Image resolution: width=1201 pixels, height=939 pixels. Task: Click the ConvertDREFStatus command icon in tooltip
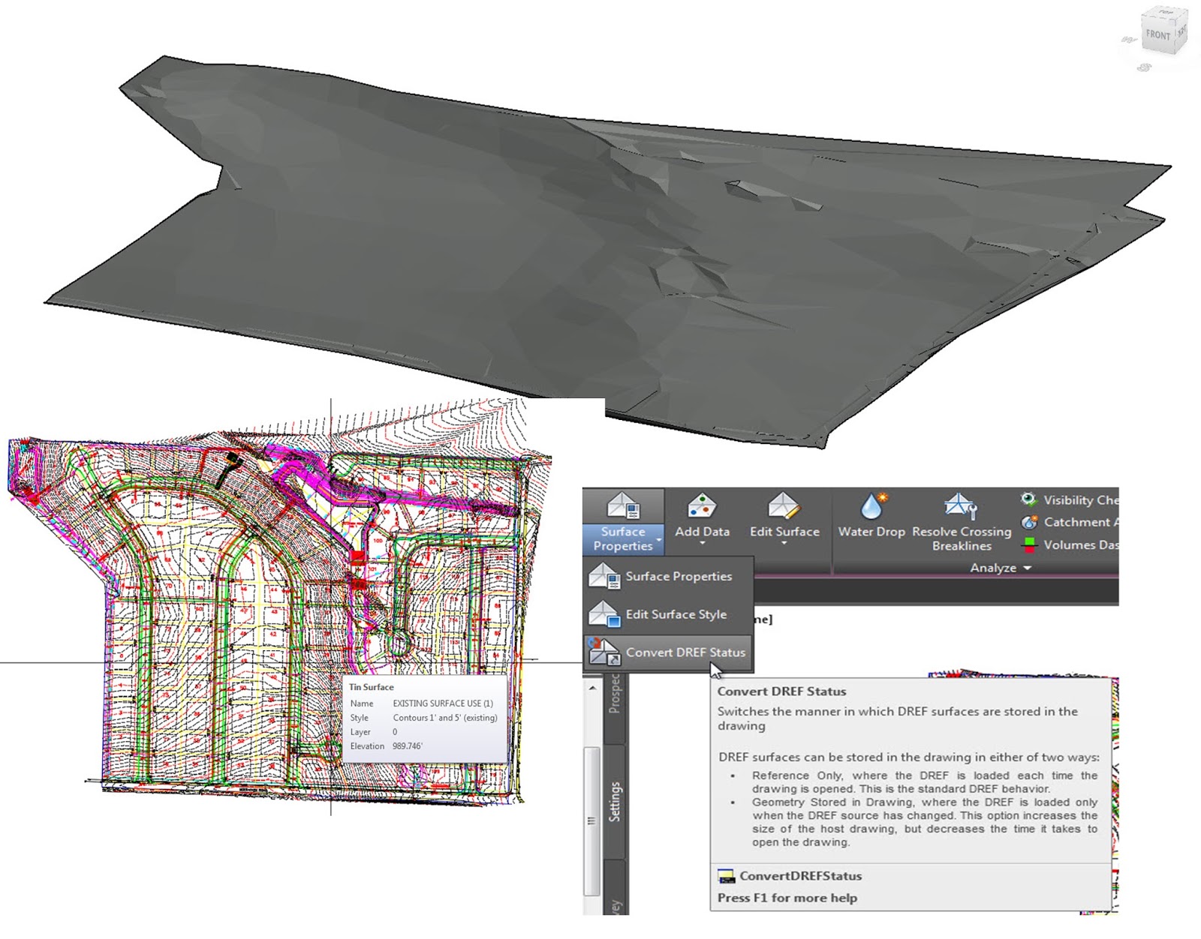(725, 875)
